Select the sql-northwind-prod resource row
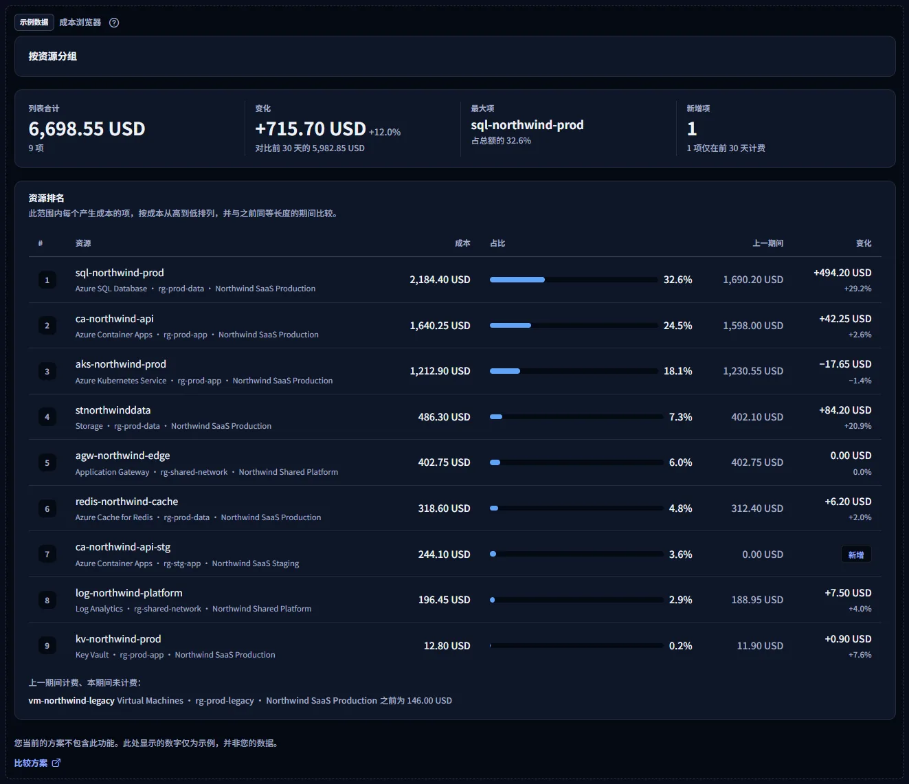909x784 pixels. (x=455, y=280)
